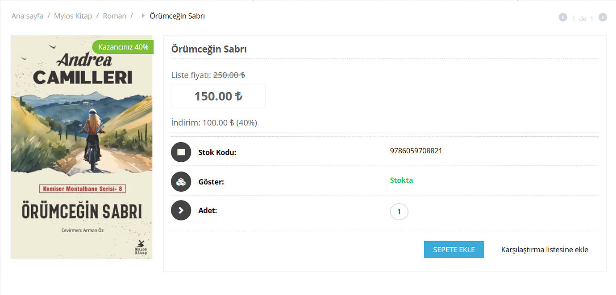
Task: Click the 150.00 ₺ price box
Action: [x=218, y=96]
